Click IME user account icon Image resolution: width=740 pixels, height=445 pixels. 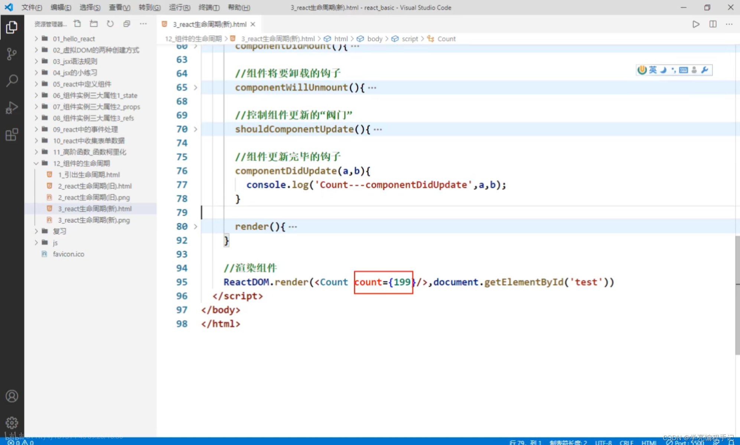pos(694,70)
